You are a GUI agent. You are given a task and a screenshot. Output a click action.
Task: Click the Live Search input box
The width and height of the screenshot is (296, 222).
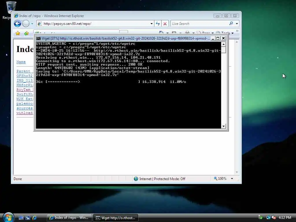tap(199, 24)
